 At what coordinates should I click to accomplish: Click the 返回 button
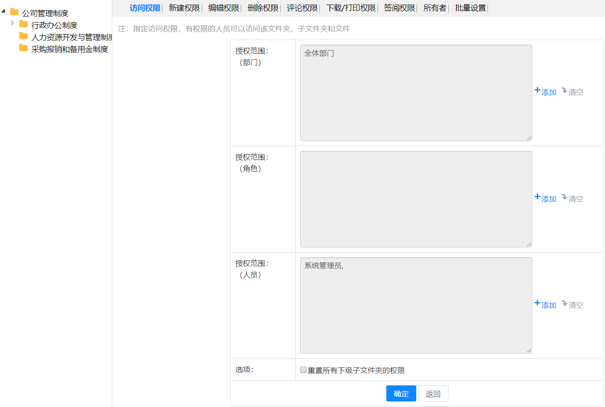click(433, 394)
